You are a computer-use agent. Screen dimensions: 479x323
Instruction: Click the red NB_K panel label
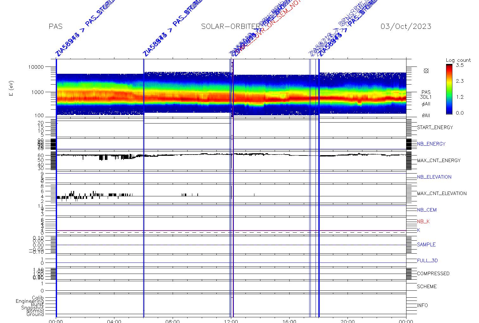point(423,221)
